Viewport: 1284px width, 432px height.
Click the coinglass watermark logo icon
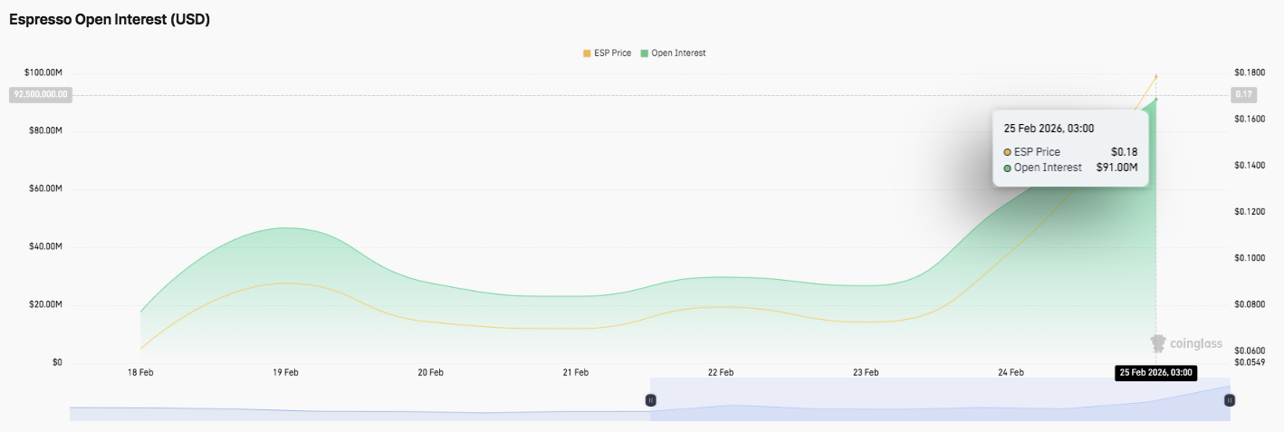tap(1157, 344)
